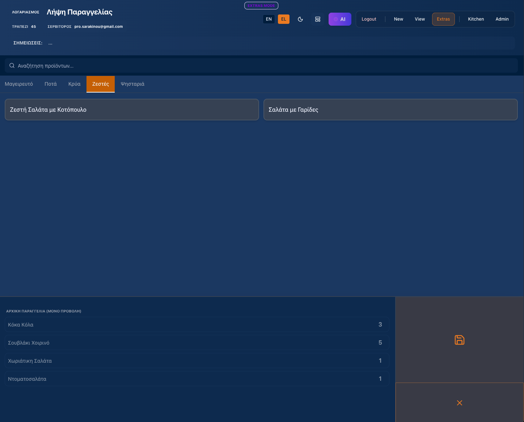
Task: Open the Ποτά category tab
Action: point(51,84)
